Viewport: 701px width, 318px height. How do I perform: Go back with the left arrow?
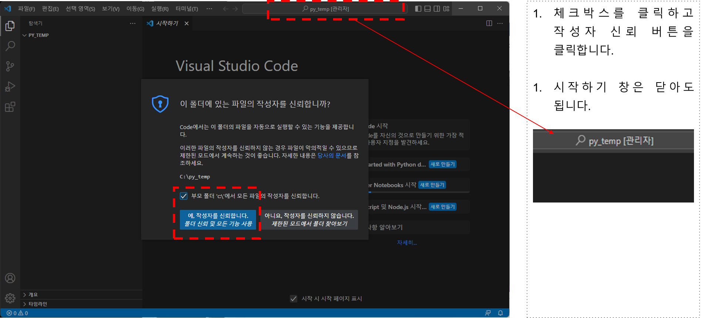pos(226,9)
